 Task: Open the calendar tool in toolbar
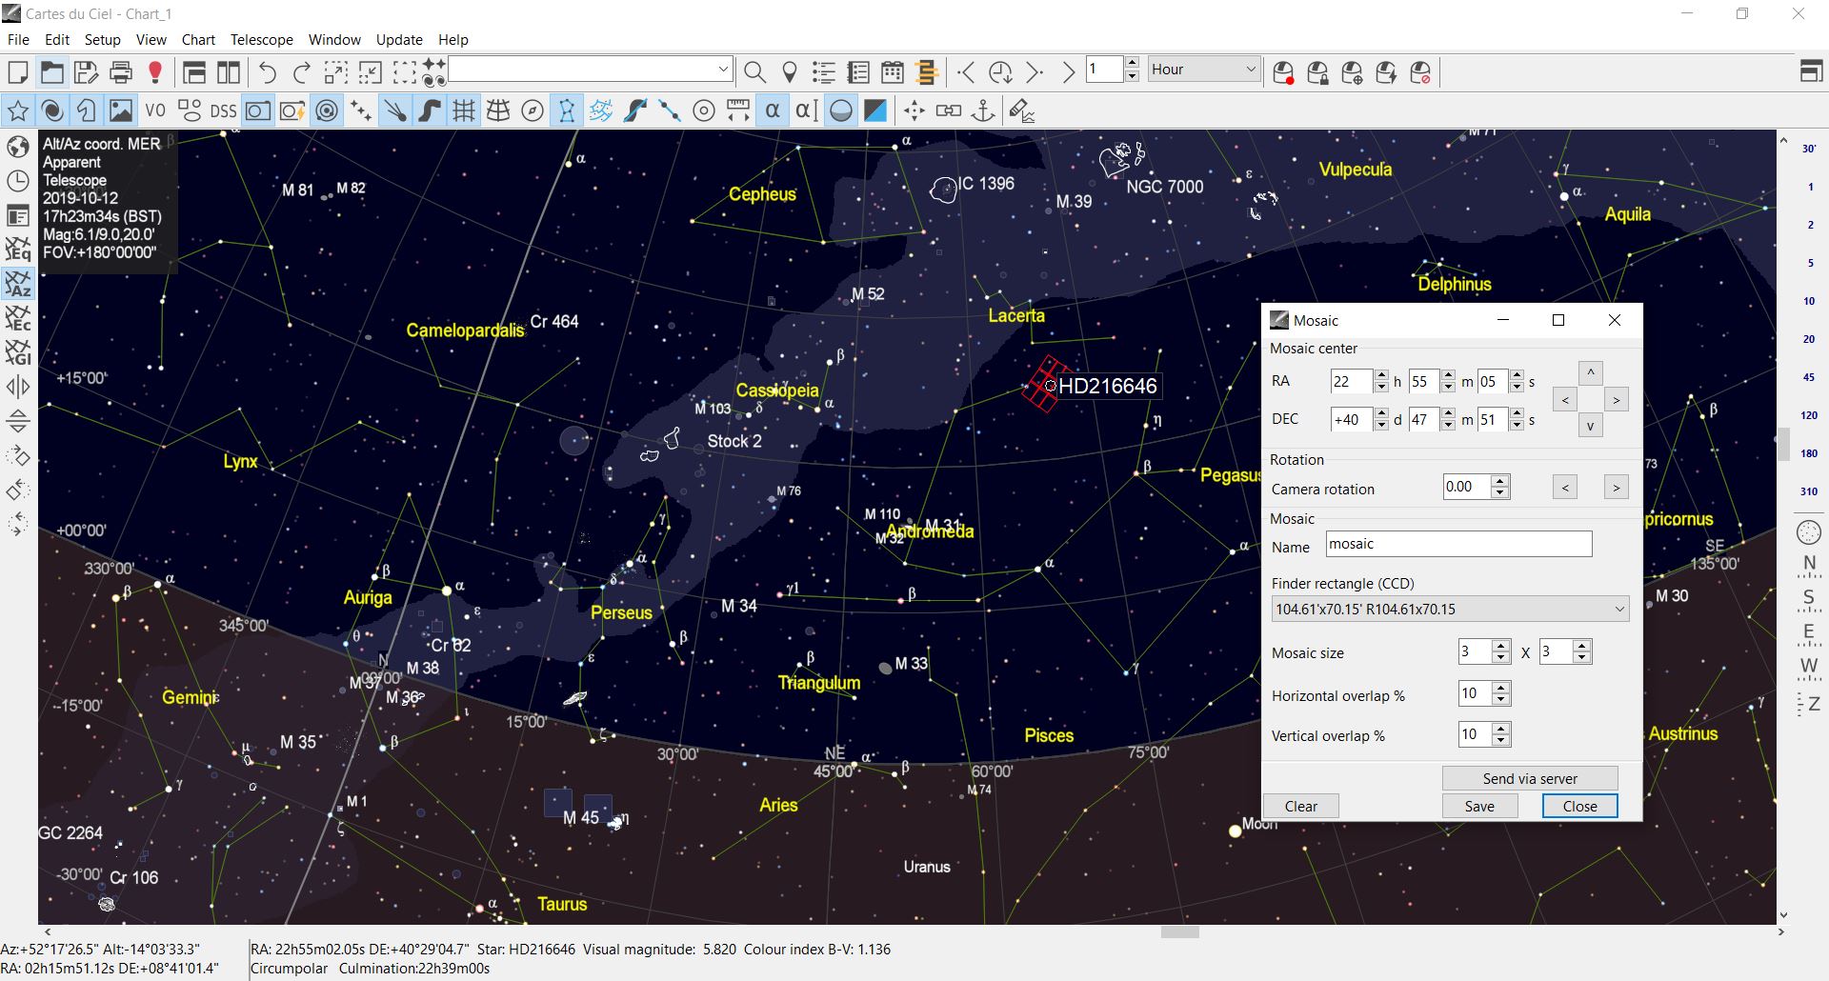point(893,72)
